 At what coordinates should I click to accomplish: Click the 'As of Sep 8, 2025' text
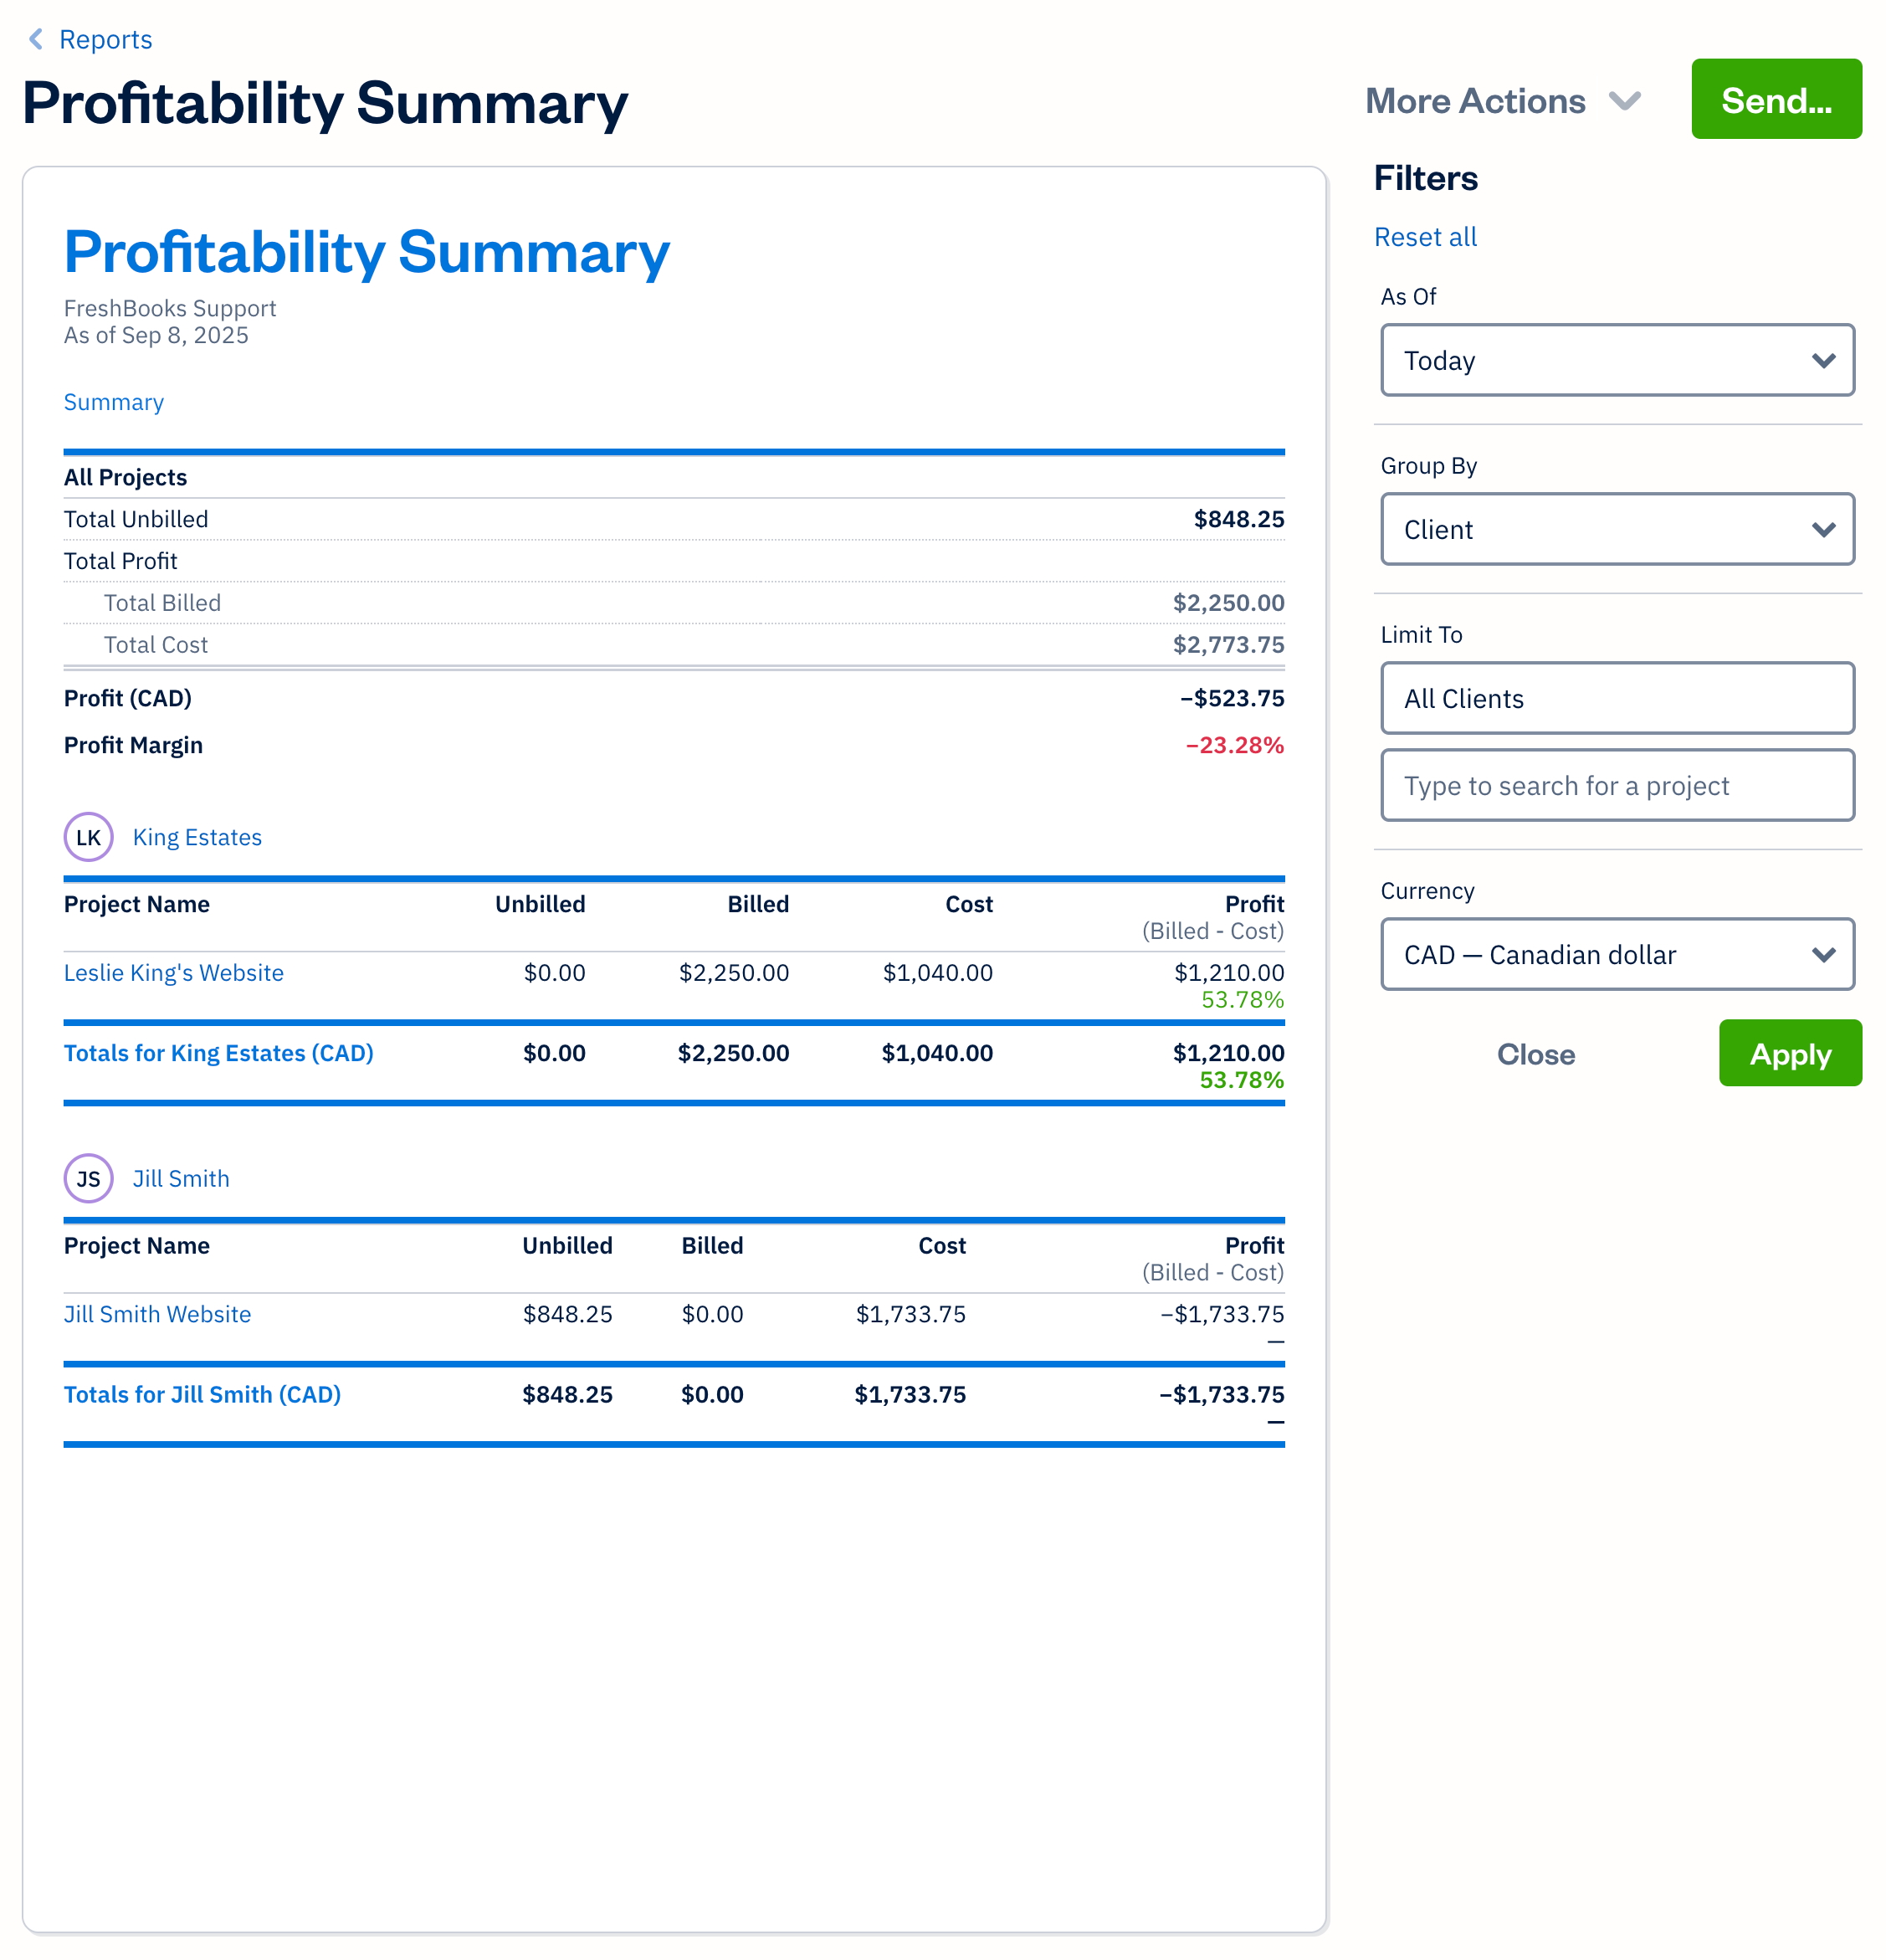[x=156, y=335]
